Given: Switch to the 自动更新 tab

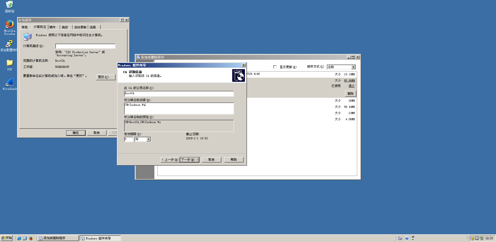Looking at the screenshot, I should [x=80, y=27].
